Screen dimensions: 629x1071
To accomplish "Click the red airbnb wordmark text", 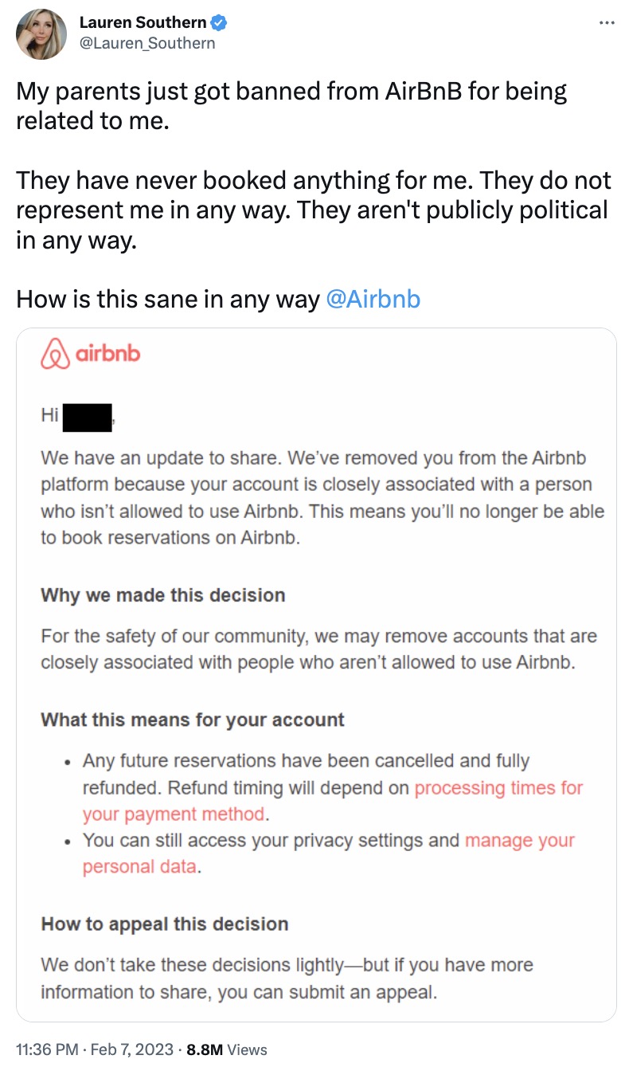I will pos(108,354).
